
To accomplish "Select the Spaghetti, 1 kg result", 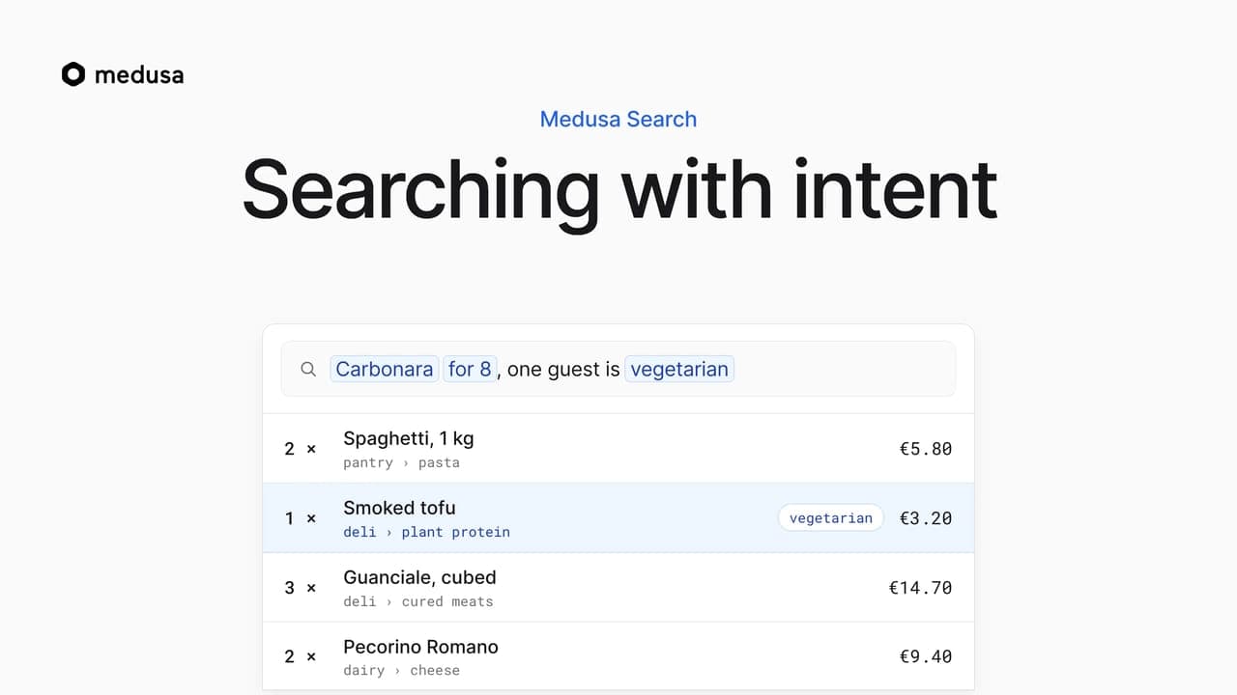I will click(618, 449).
